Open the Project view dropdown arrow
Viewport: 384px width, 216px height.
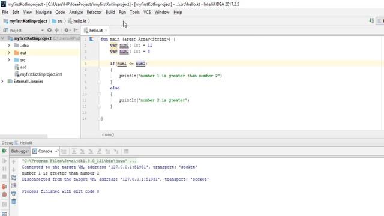[x=43, y=31]
